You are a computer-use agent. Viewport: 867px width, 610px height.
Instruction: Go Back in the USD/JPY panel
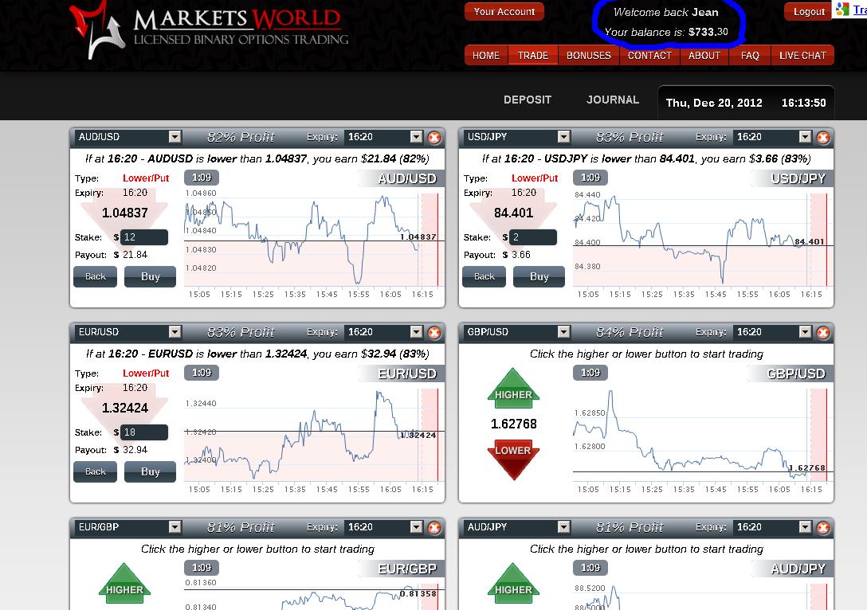(484, 276)
